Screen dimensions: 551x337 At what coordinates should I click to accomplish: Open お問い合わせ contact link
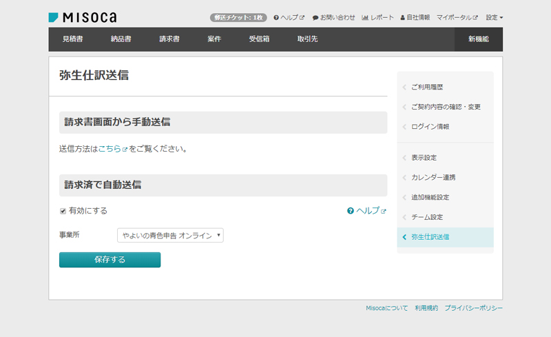click(x=333, y=18)
